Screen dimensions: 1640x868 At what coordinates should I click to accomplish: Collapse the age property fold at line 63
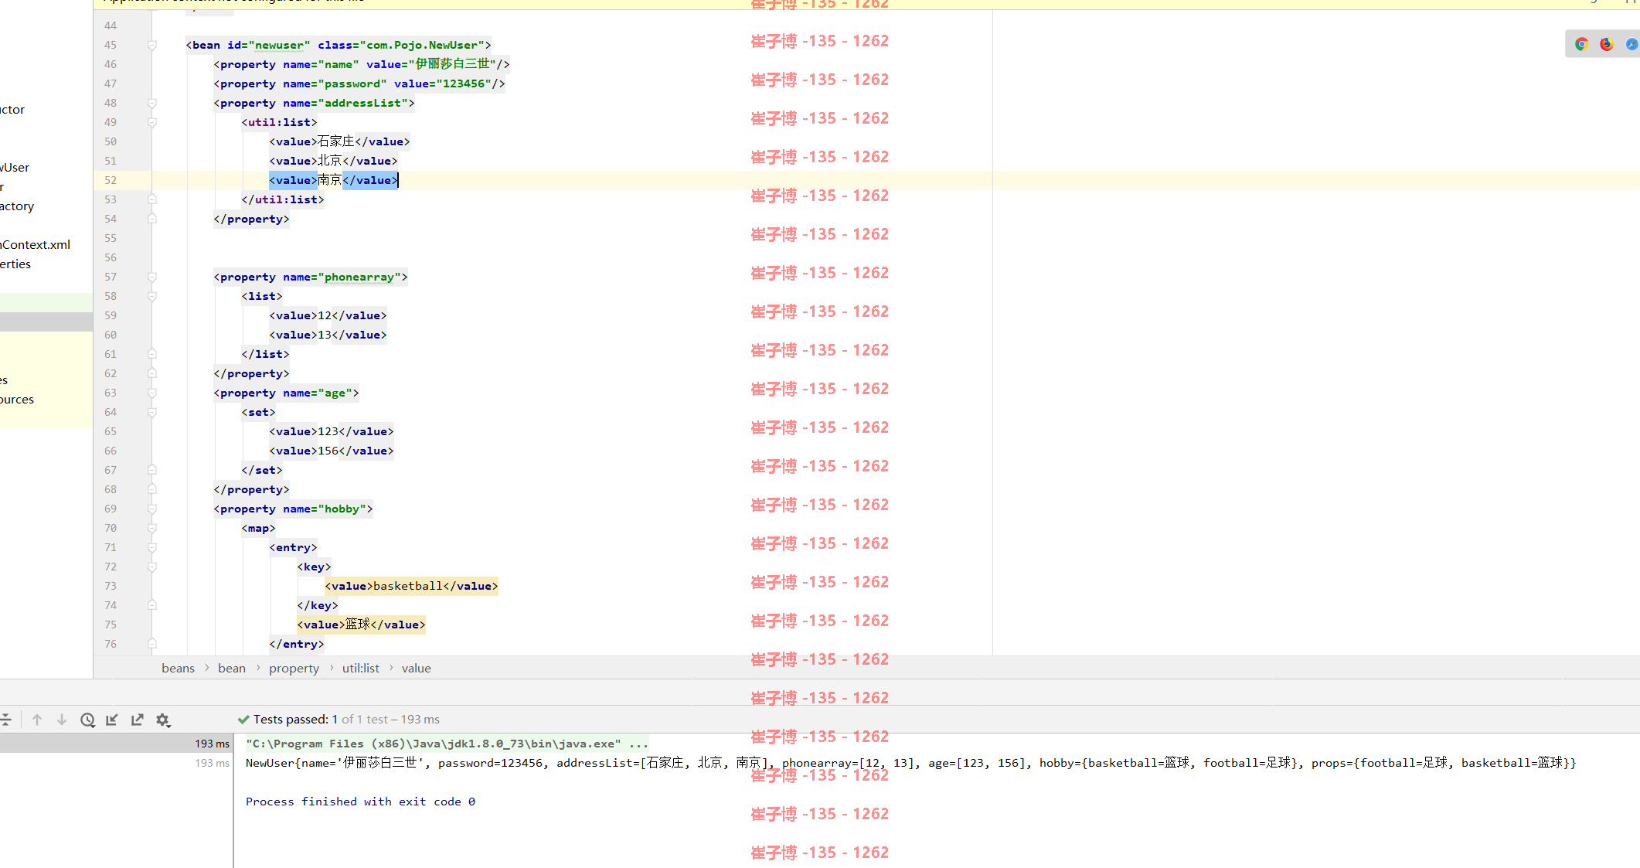(152, 393)
